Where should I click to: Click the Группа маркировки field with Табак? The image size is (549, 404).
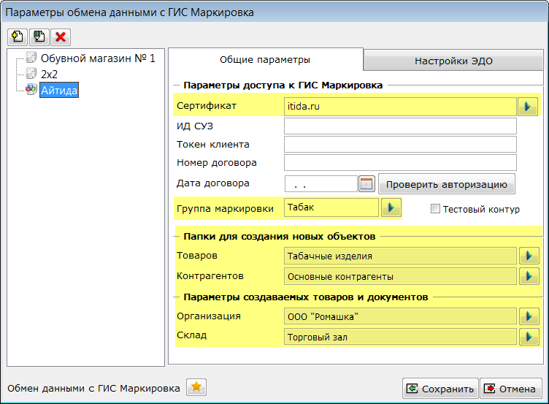pyautogui.click(x=331, y=207)
